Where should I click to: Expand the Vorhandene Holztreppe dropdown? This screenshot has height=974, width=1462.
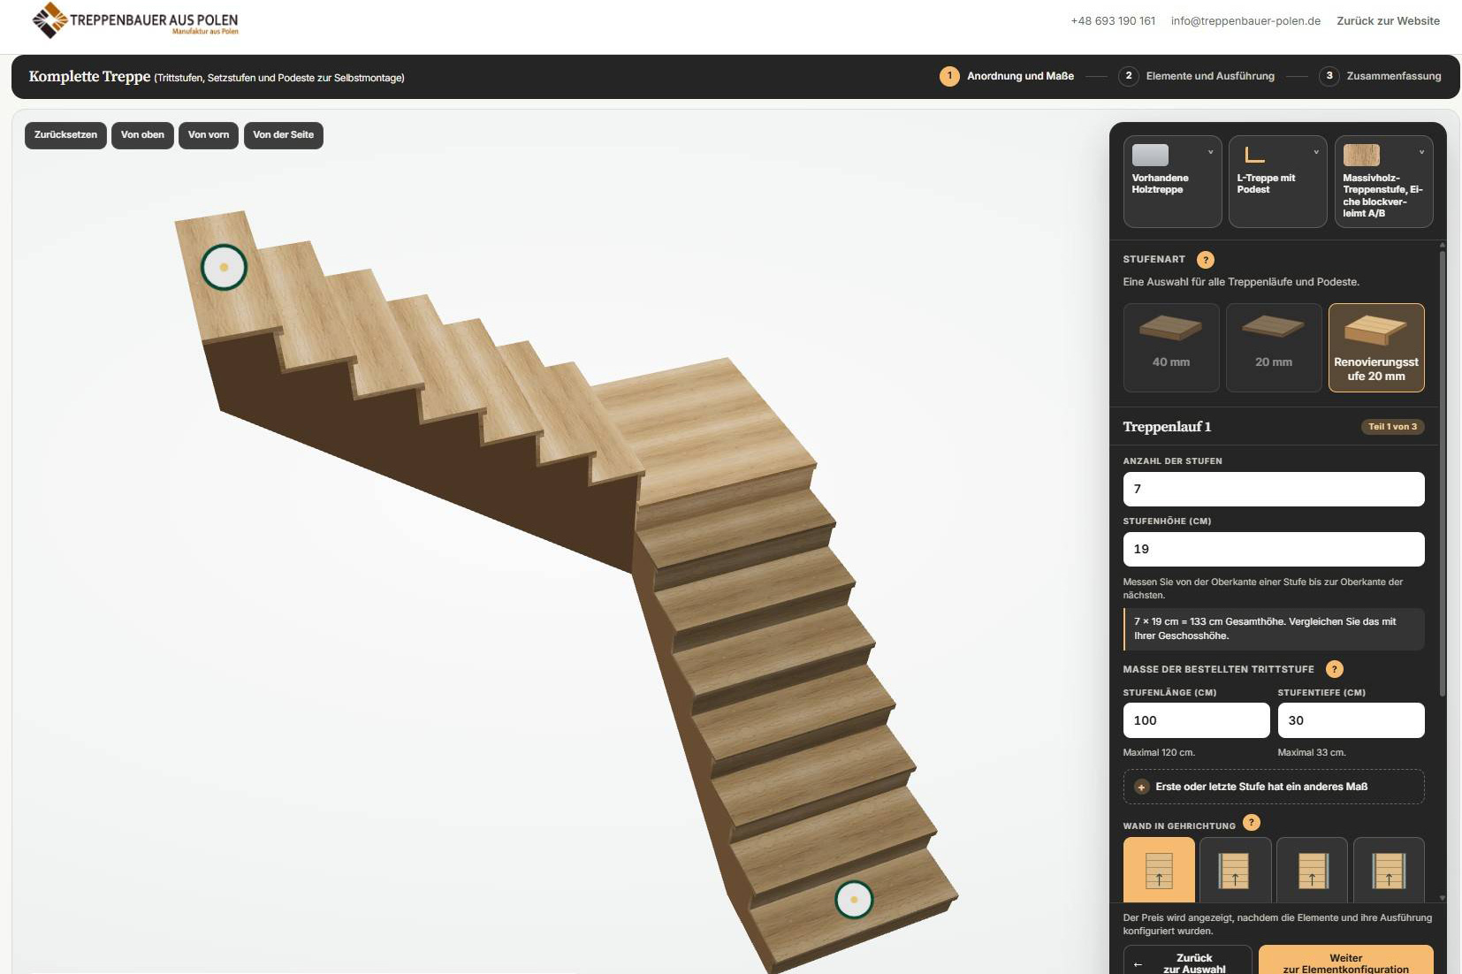pos(1210,152)
